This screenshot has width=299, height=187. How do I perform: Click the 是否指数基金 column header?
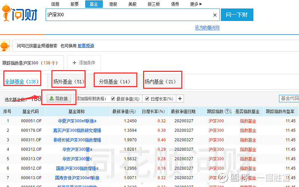247,111
